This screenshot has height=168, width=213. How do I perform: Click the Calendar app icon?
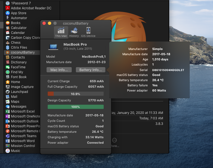pos(8,33)
